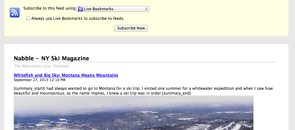Click the "Always use Live Bookmarks to subscribe" label

[x=78, y=19]
